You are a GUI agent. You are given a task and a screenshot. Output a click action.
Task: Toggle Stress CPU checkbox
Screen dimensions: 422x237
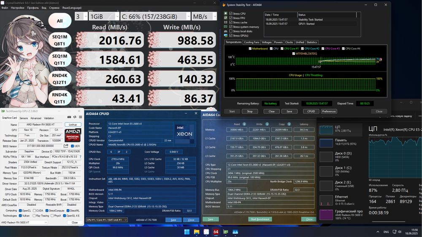click(231, 13)
